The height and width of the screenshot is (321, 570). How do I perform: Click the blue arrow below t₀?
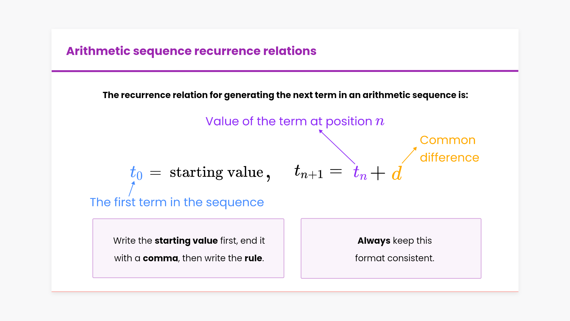[x=132, y=189]
